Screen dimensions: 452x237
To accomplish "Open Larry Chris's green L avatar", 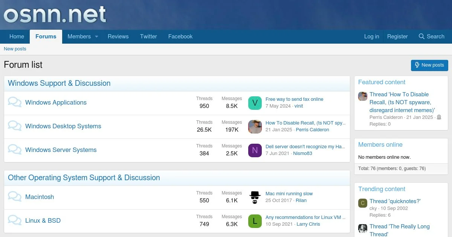I will tap(255, 221).
